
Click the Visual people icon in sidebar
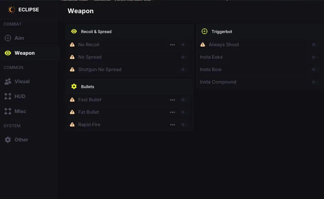click(8, 81)
